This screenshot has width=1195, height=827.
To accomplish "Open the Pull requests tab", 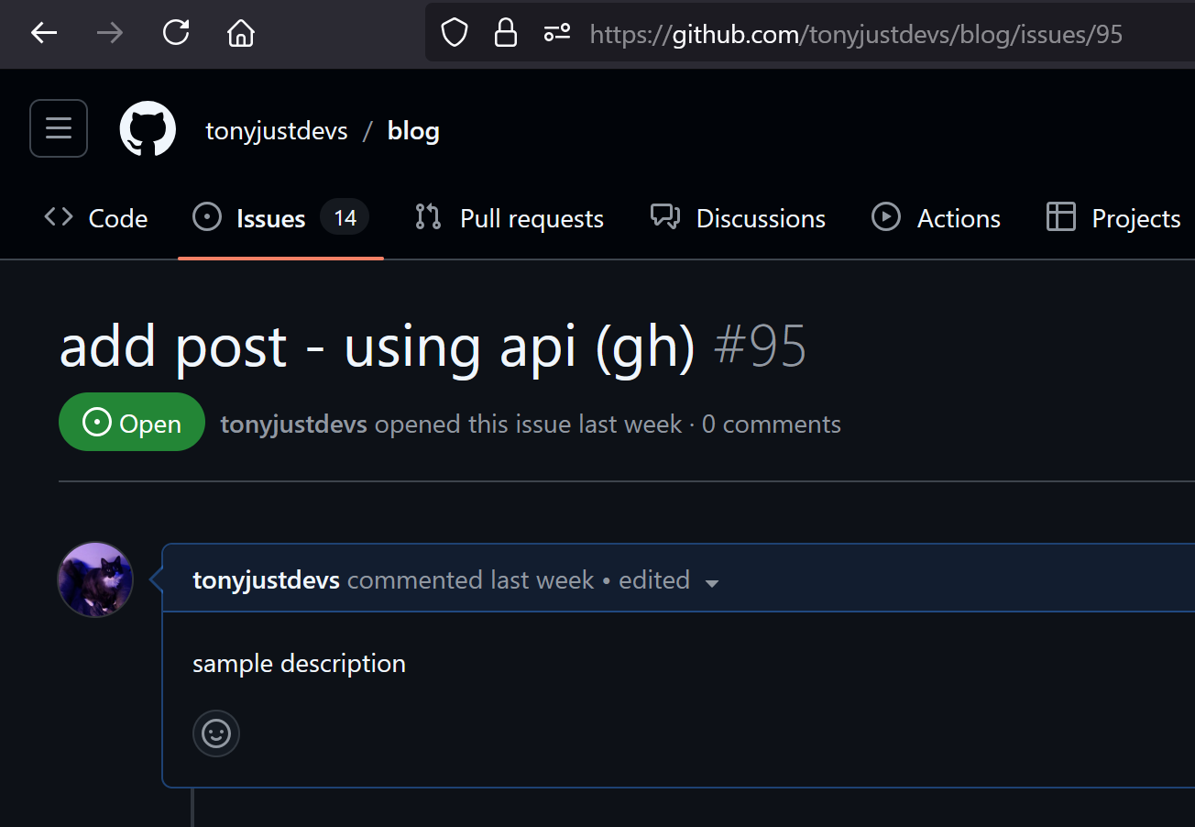I will click(x=509, y=218).
